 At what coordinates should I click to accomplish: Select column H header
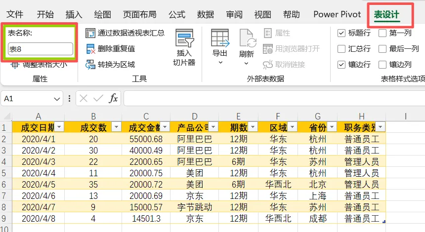click(361, 116)
